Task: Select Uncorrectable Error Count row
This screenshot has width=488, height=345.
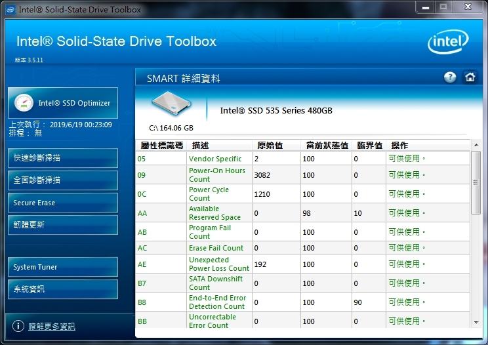Action: (x=302, y=320)
